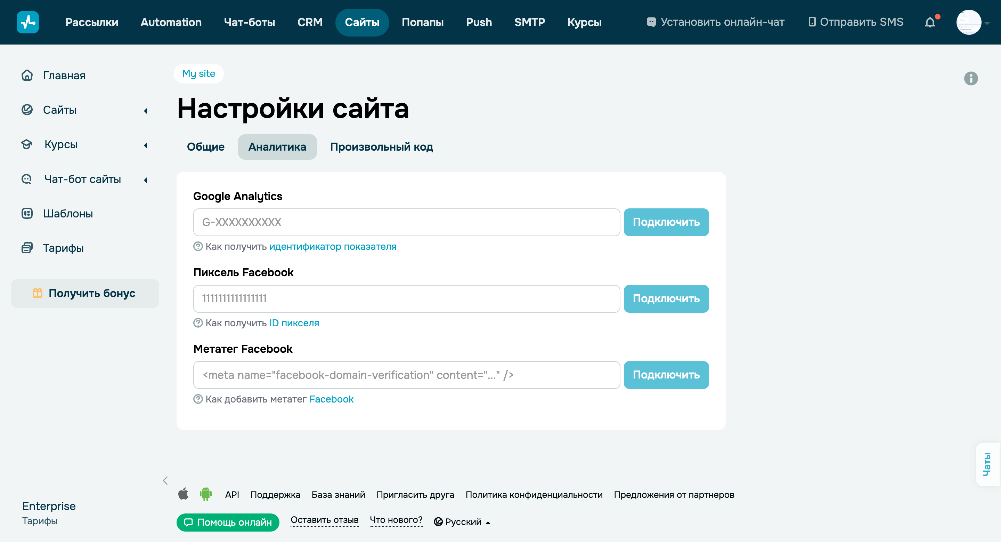Switch to the Общие tab
This screenshot has height=542, width=1001.
coord(205,146)
